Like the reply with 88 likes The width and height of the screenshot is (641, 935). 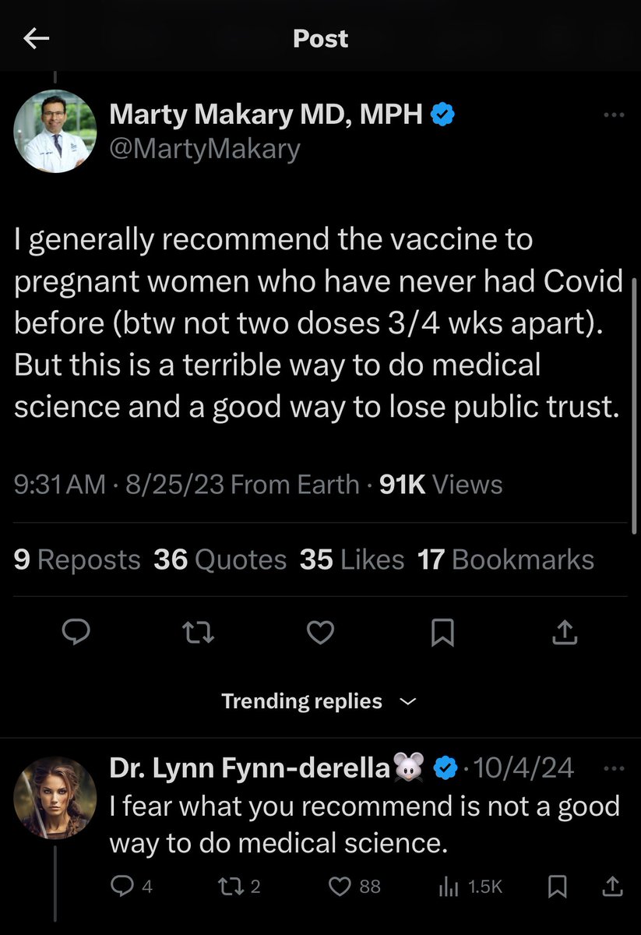point(340,886)
